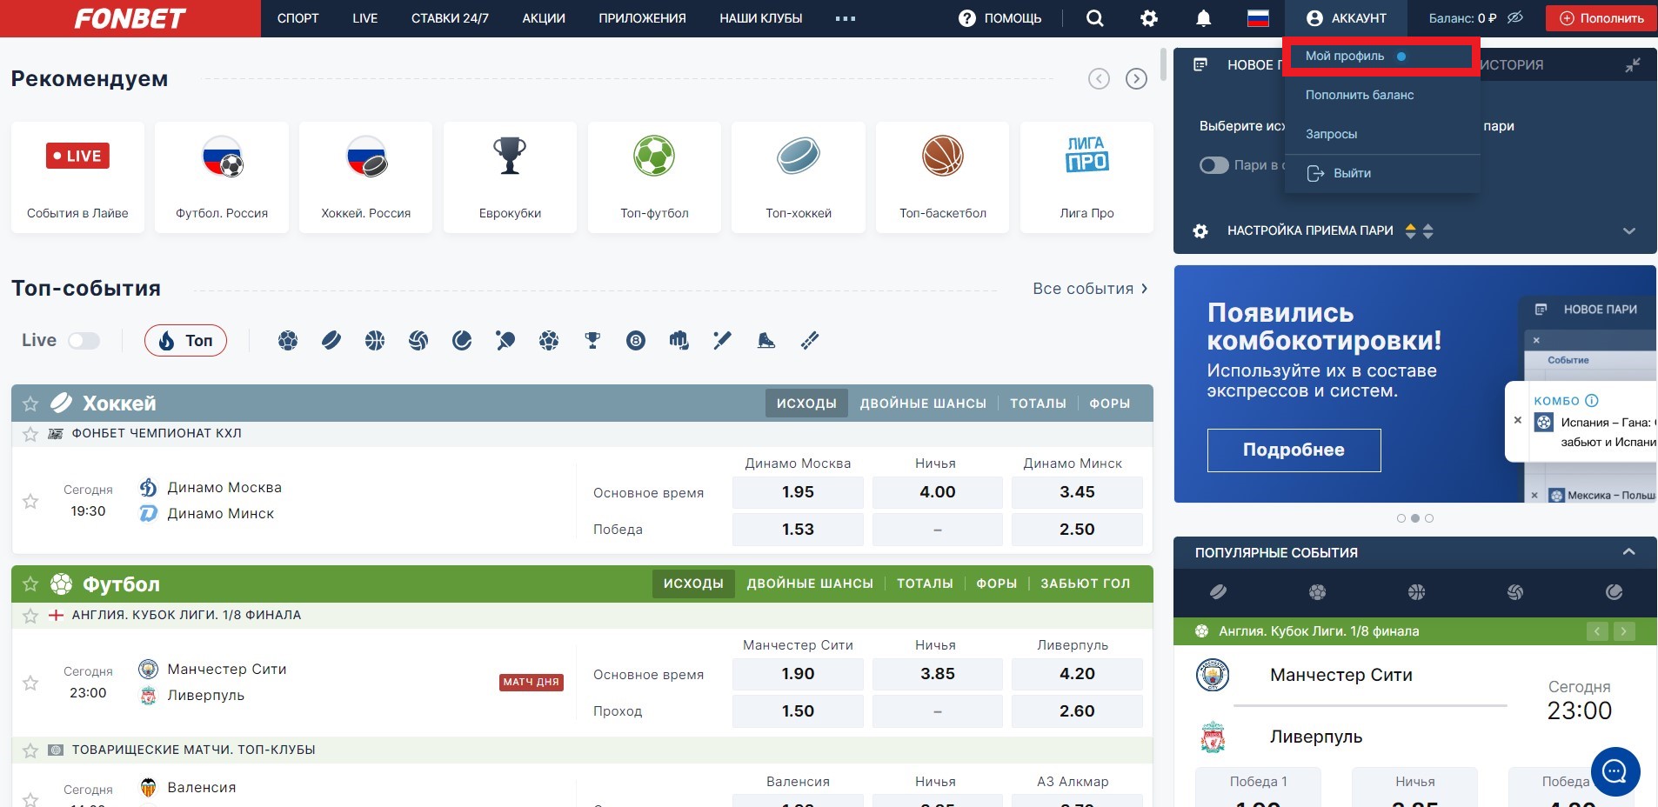Bet on Ливерпуль at 4.20

(1077, 674)
